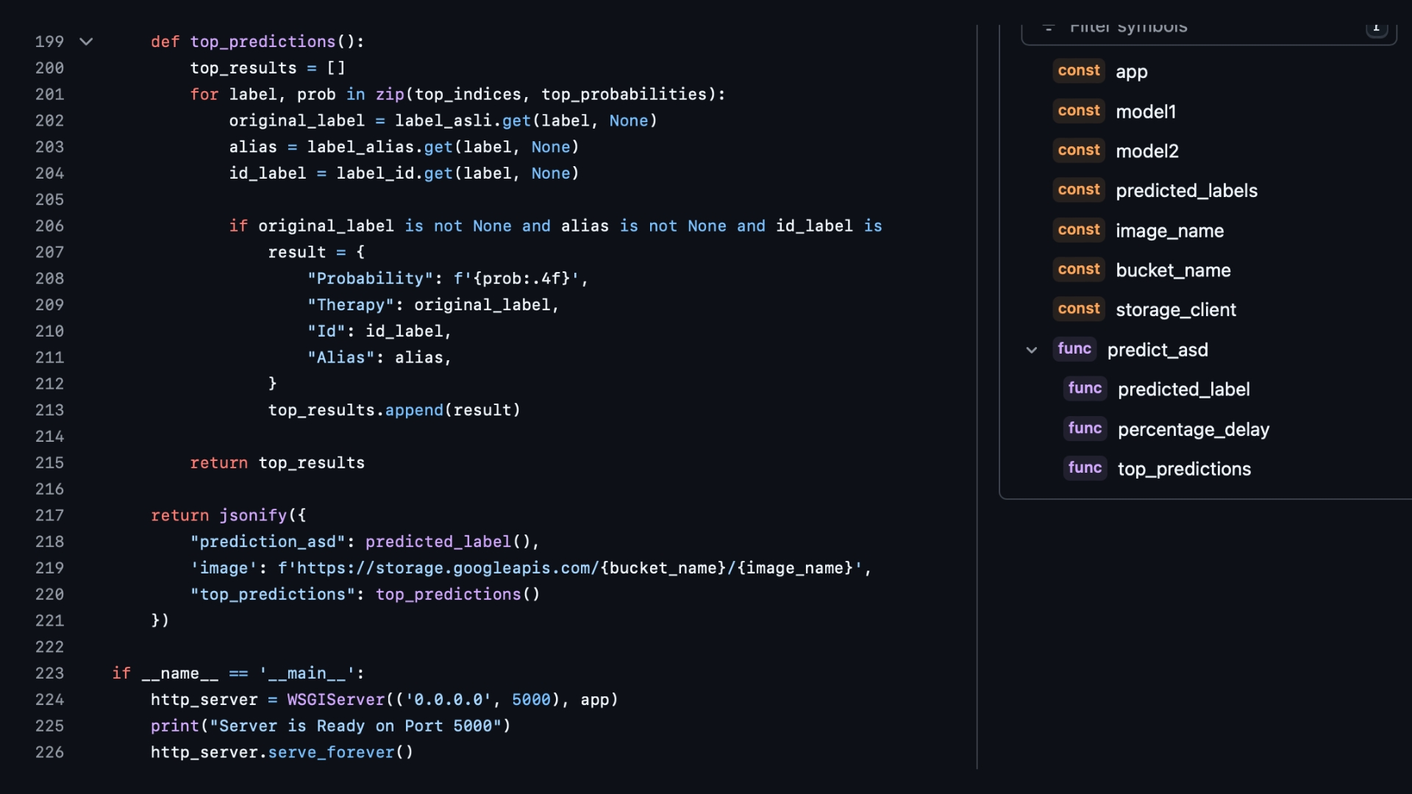Jump to predicted_labels symbol
Viewport: 1412px width, 794px height.
(1185, 191)
